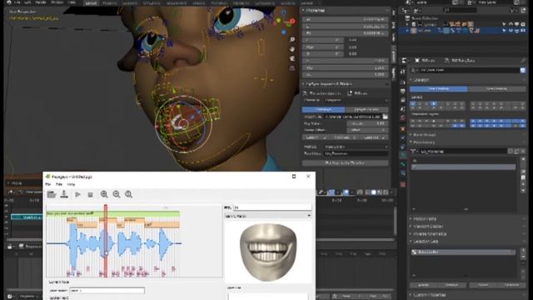Select the highlighted Papagayo tab in importer panel

(324, 109)
